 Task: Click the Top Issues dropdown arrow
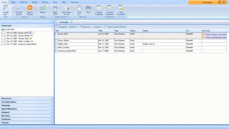tap(224, 2)
